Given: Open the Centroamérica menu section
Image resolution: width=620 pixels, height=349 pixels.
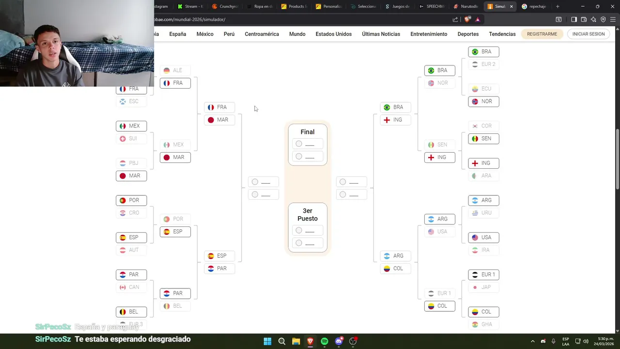Looking at the screenshot, I should 262,34.
